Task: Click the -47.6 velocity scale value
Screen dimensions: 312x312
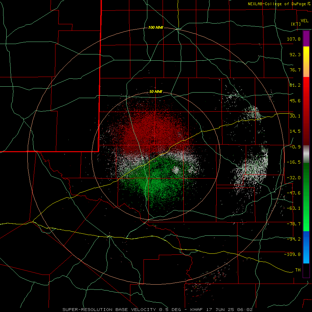Action: [294, 193]
